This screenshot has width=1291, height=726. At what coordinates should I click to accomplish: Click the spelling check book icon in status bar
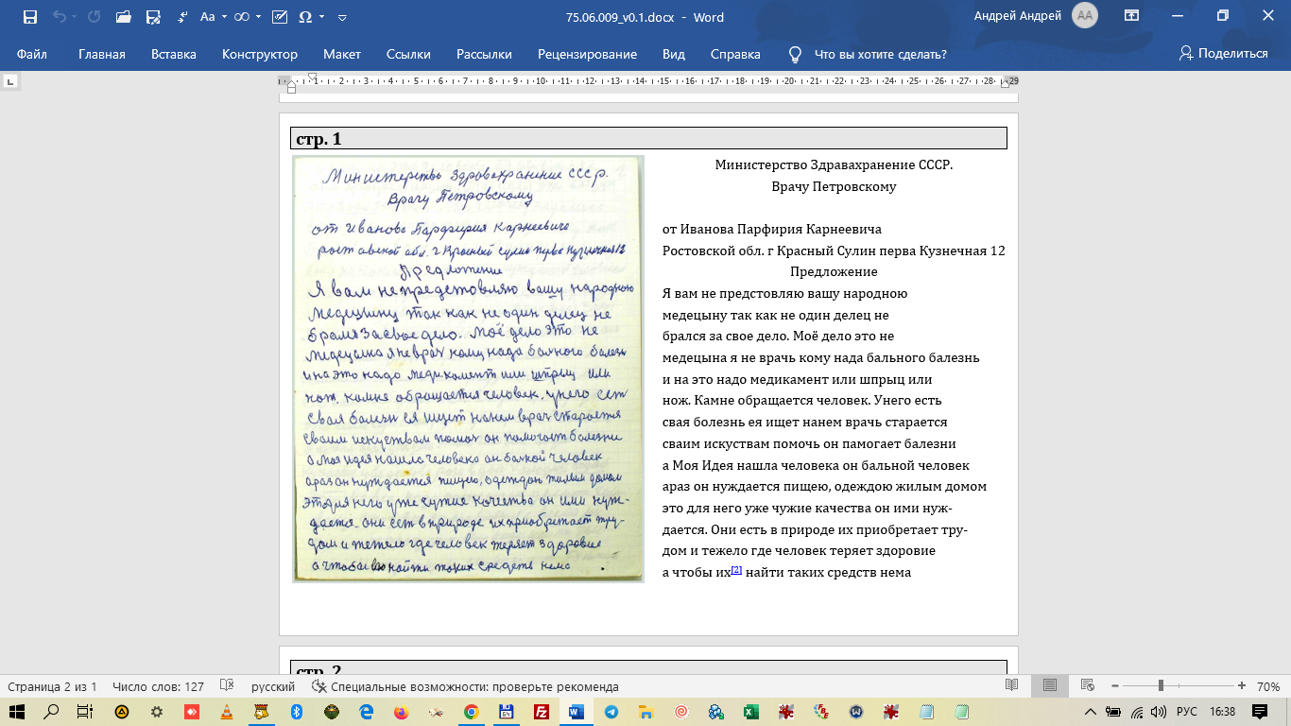[x=227, y=686]
